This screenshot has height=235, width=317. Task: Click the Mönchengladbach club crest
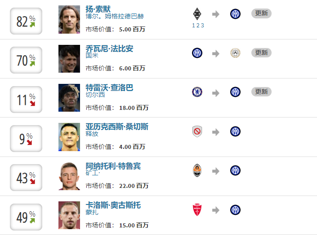click(197, 13)
